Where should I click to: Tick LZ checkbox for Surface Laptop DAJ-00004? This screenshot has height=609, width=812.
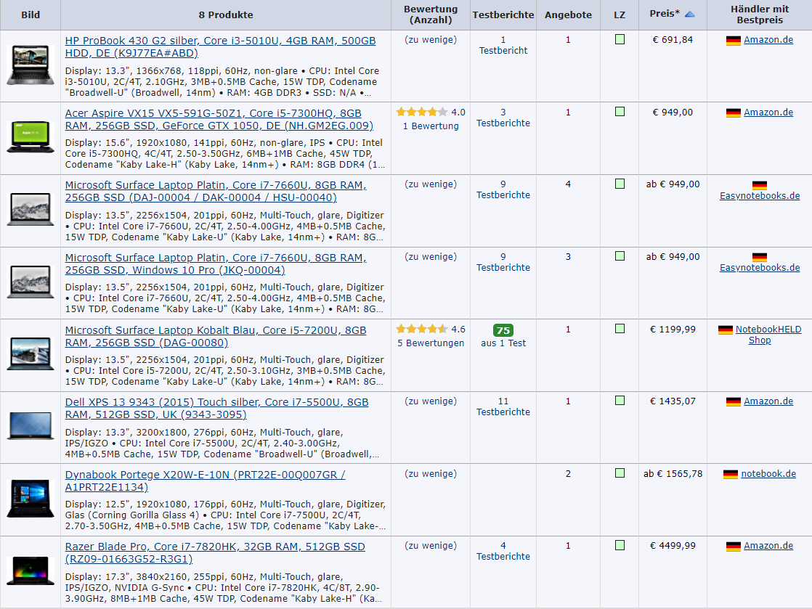pyautogui.click(x=620, y=184)
